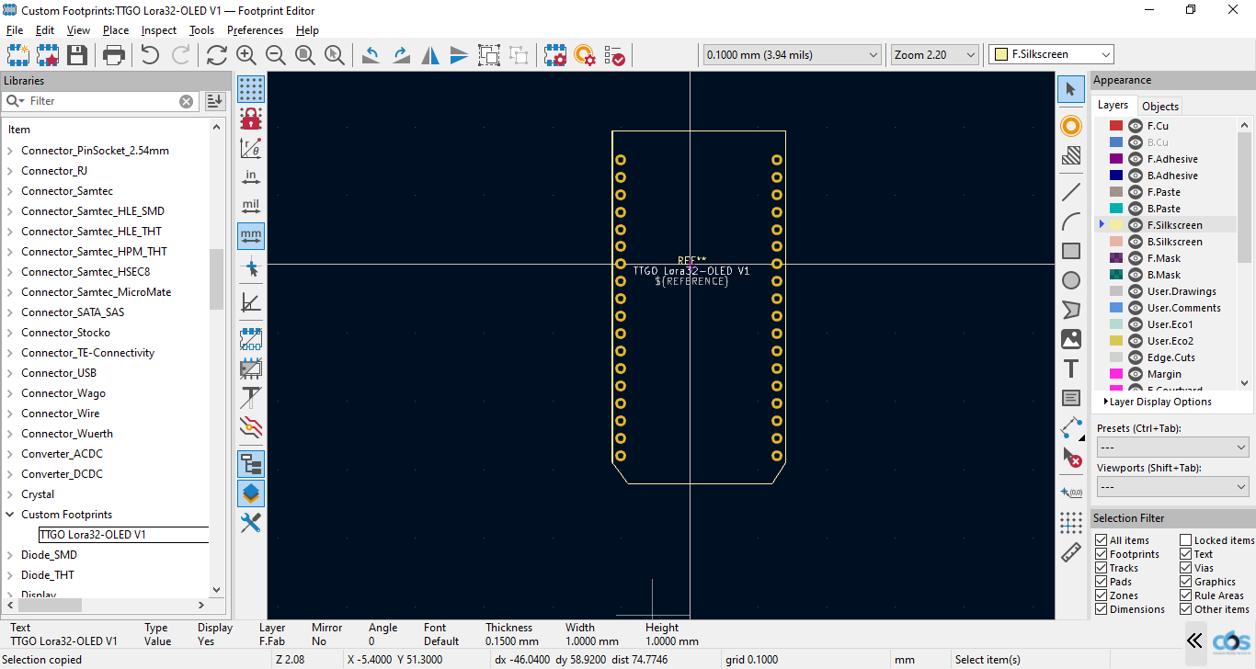Uncheck the Footprints selection filter
The height and width of the screenshot is (669, 1256).
click(1102, 554)
